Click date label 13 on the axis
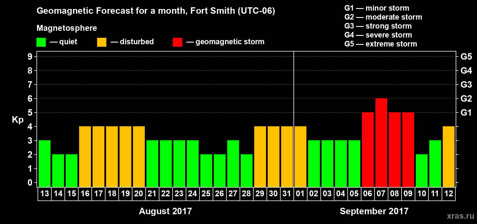477x224 pixels. click(45, 194)
